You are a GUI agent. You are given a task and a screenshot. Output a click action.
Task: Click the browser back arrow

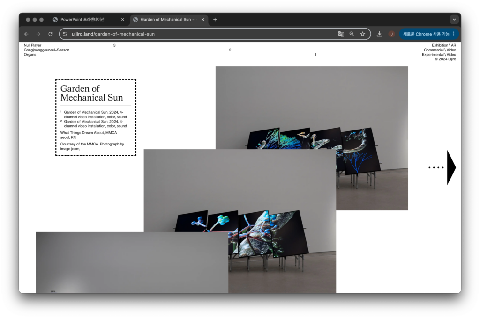coord(26,34)
